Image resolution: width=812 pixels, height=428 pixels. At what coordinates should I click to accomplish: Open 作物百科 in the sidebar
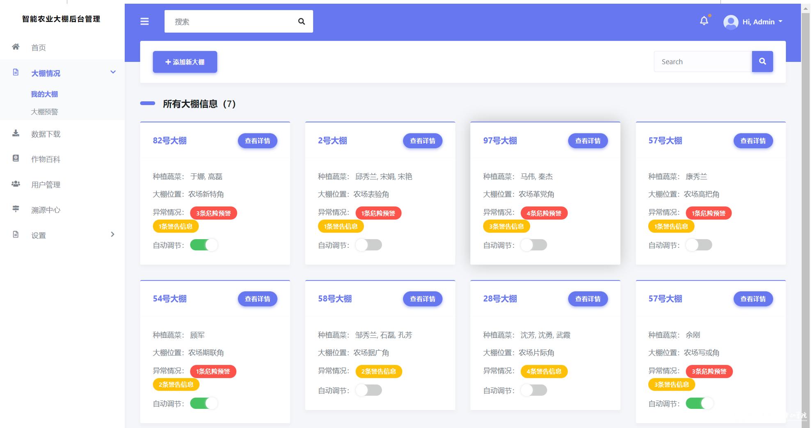coord(46,159)
